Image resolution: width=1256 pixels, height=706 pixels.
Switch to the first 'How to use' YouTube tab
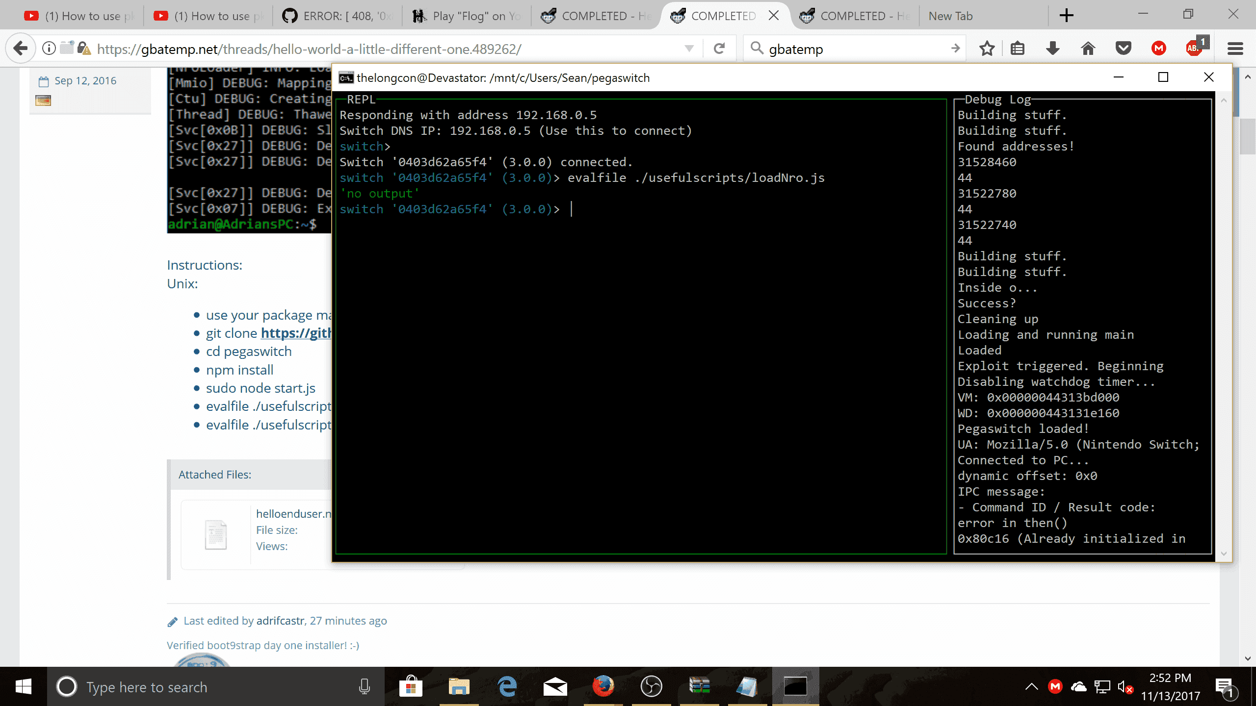tap(79, 16)
